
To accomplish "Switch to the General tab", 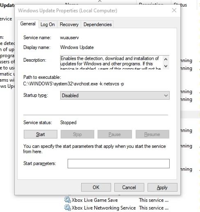I will (28, 24).
